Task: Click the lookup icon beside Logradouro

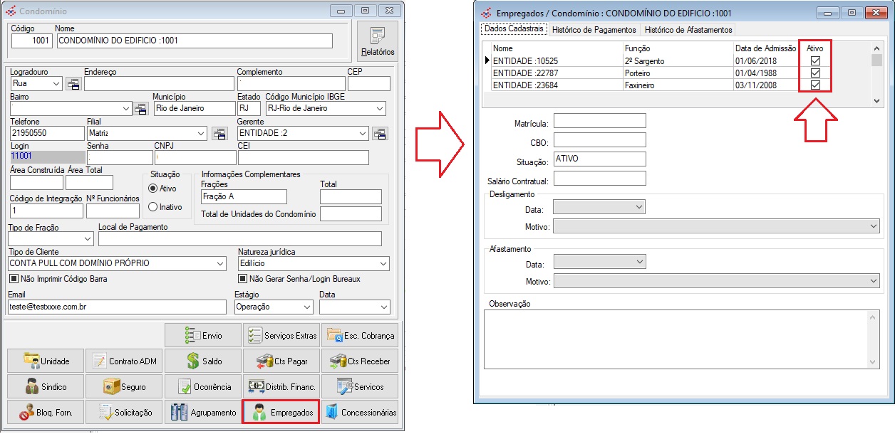Action: (x=73, y=84)
